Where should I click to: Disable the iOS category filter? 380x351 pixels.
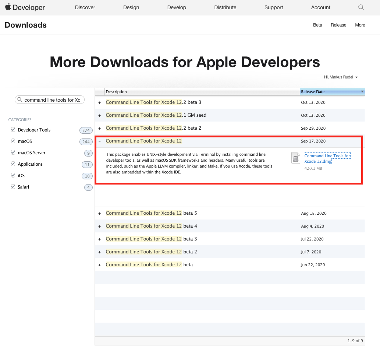click(x=13, y=175)
